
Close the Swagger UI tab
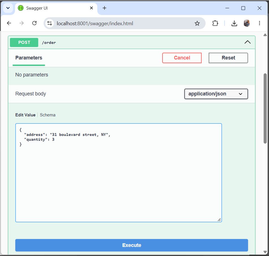[x=91, y=8]
